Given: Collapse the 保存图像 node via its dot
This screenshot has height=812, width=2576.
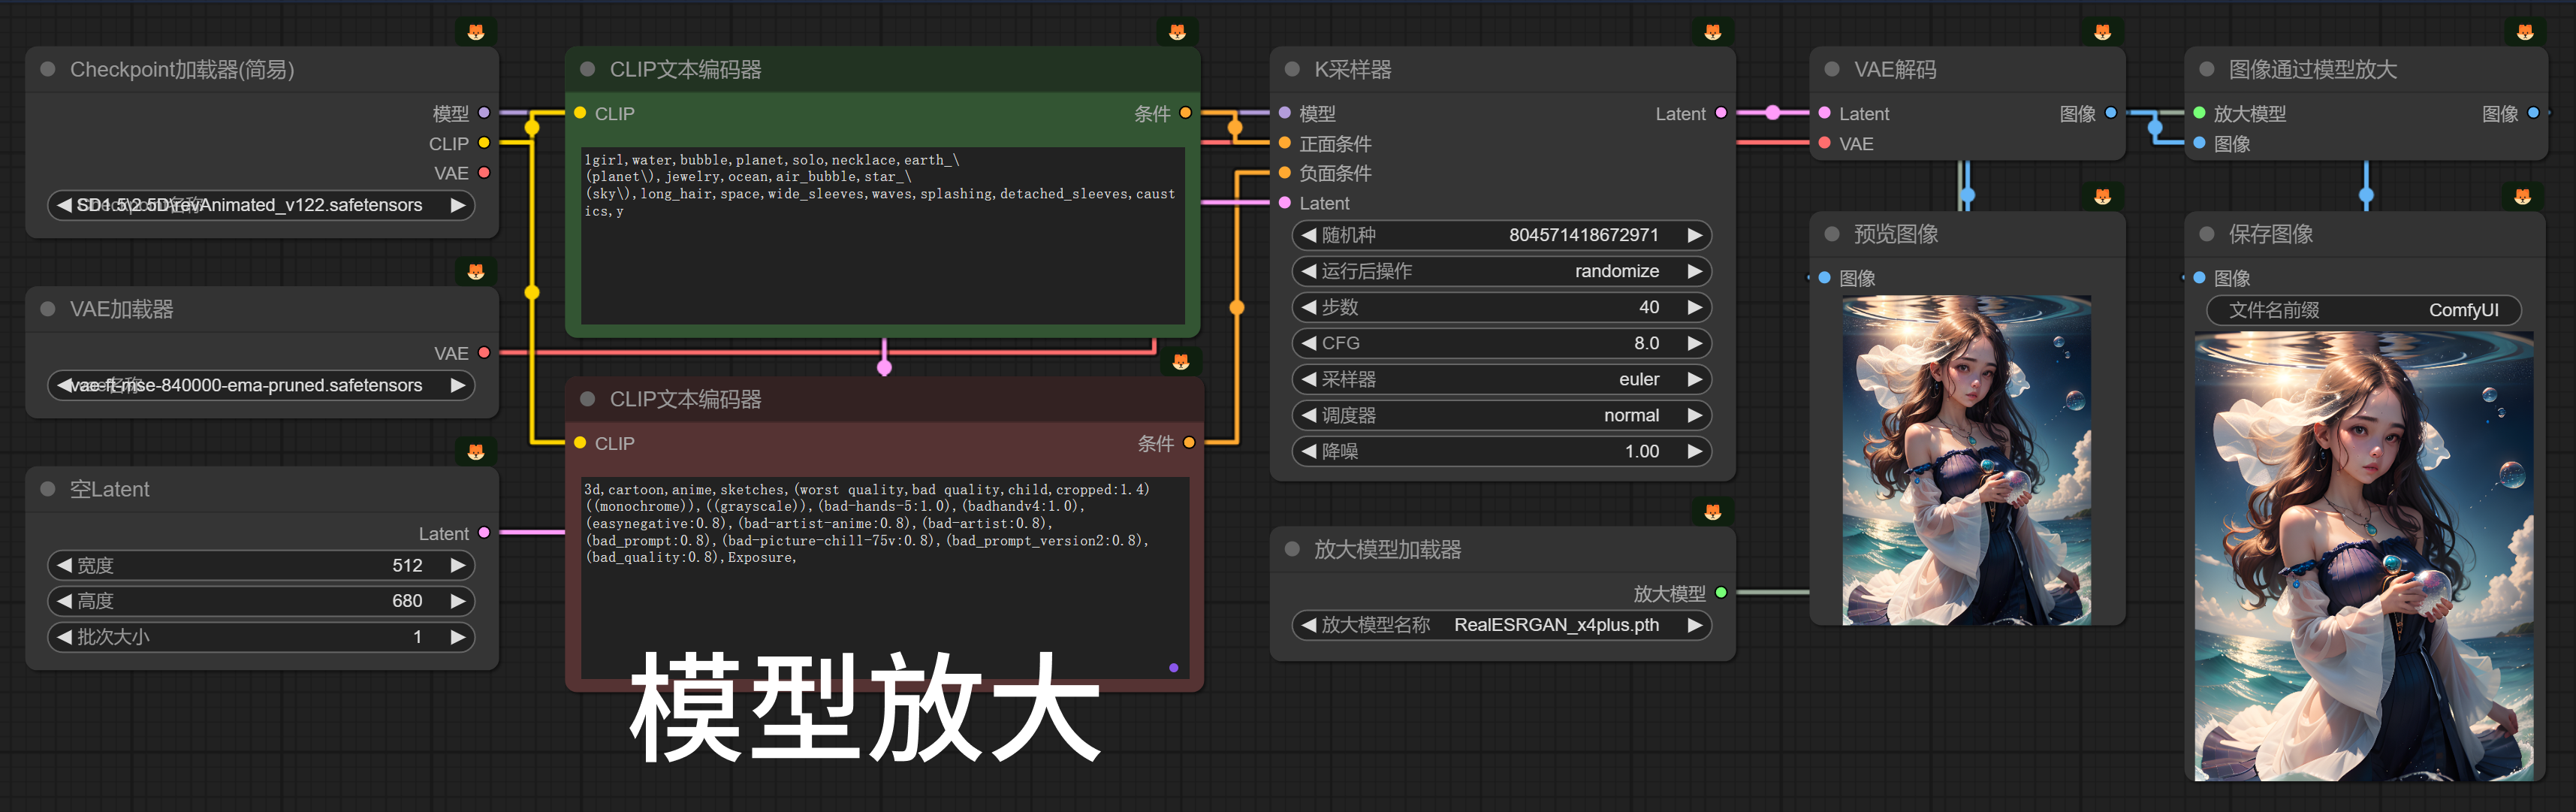Looking at the screenshot, I should point(2207,234).
